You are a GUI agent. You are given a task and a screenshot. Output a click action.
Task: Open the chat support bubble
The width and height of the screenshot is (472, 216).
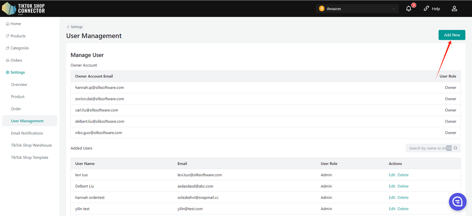[458, 201]
